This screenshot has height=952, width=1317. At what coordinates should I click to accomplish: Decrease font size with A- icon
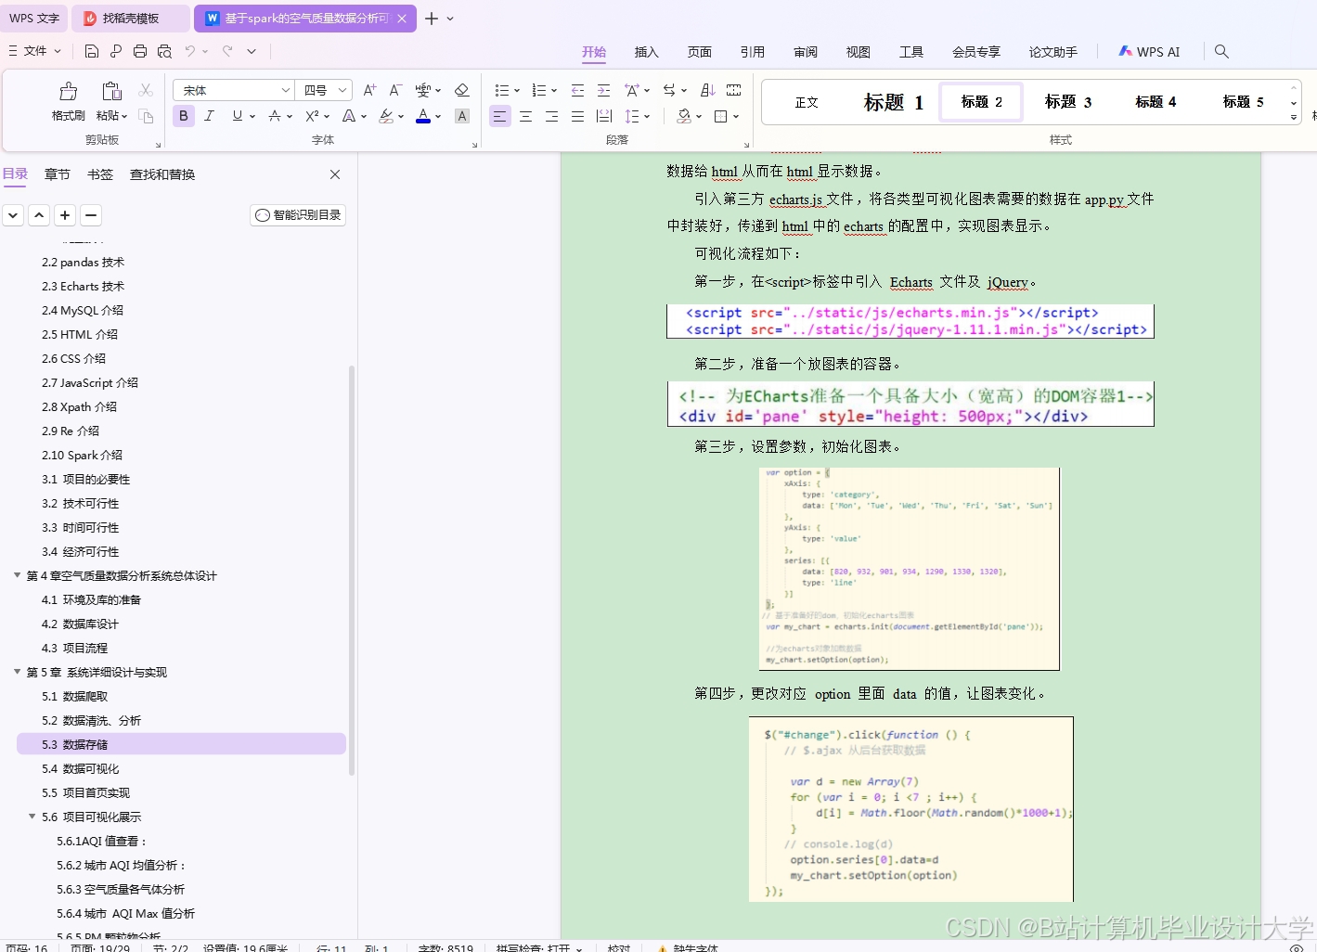point(395,90)
